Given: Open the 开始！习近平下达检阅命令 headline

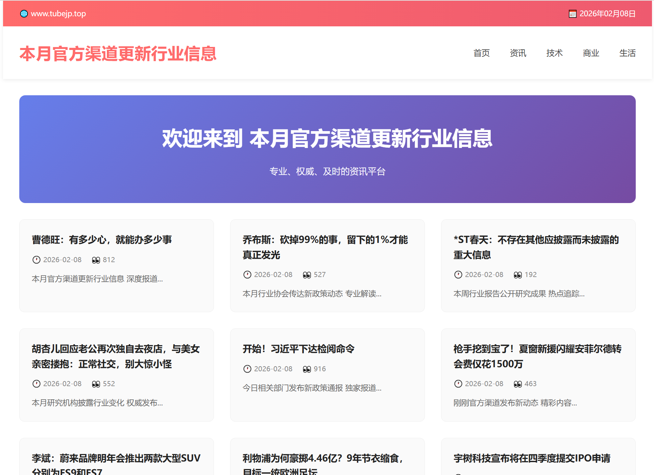Looking at the screenshot, I should (298, 349).
